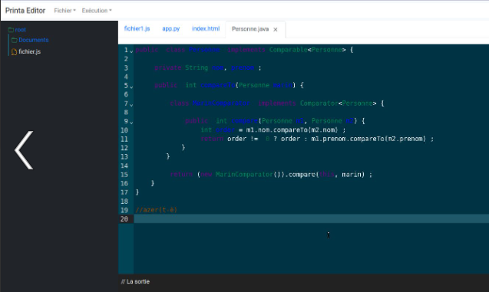Image resolution: width=489 pixels, height=292 pixels.
Task: Click 'MarinComparator' class name on line 7
Action: point(221,103)
